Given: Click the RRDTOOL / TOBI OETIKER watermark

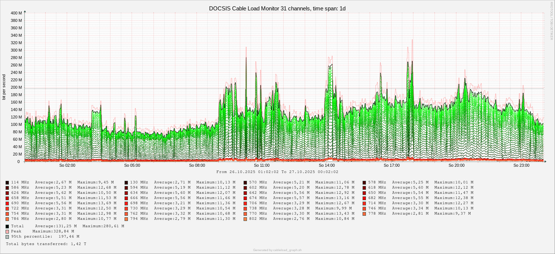Looking at the screenshot, I should click(x=552, y=20).
